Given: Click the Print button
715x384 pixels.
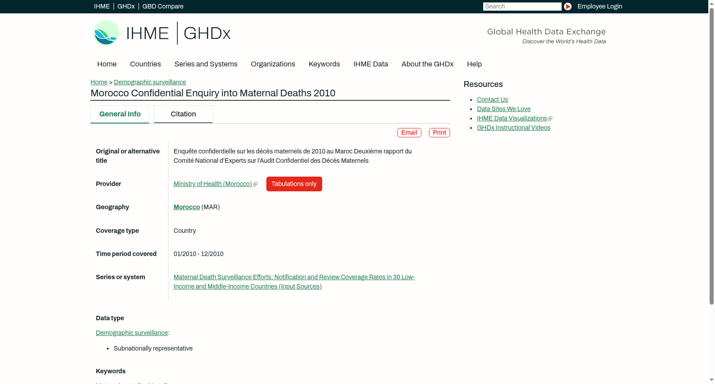Looking at the screenshot, I should pos(439,132).
